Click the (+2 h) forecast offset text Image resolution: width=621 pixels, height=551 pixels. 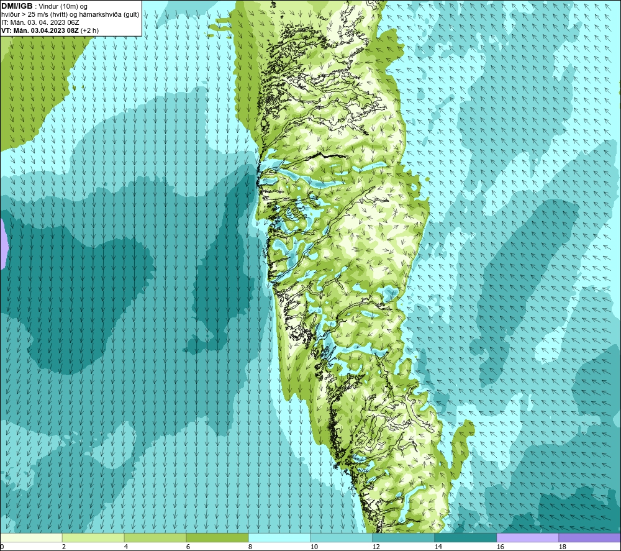[x=90, y=30]
